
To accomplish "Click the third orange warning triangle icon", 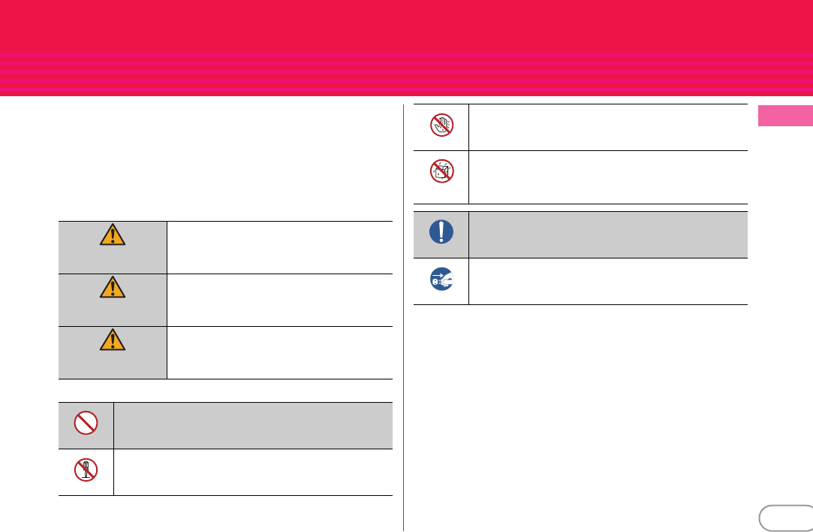I will tap(113, 340).
